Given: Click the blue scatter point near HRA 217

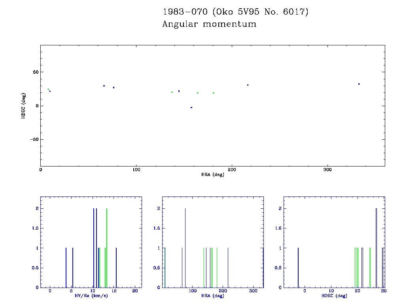Looking at the screenshot, I should pos(248,85).
